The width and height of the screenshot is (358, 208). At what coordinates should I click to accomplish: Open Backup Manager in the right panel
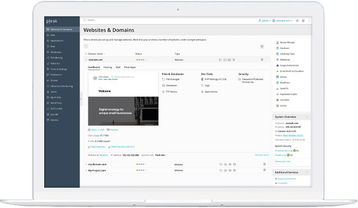tap(285, 43)
